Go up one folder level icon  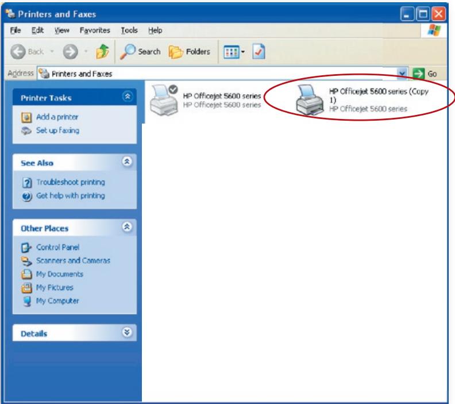(x=102, y=52)
